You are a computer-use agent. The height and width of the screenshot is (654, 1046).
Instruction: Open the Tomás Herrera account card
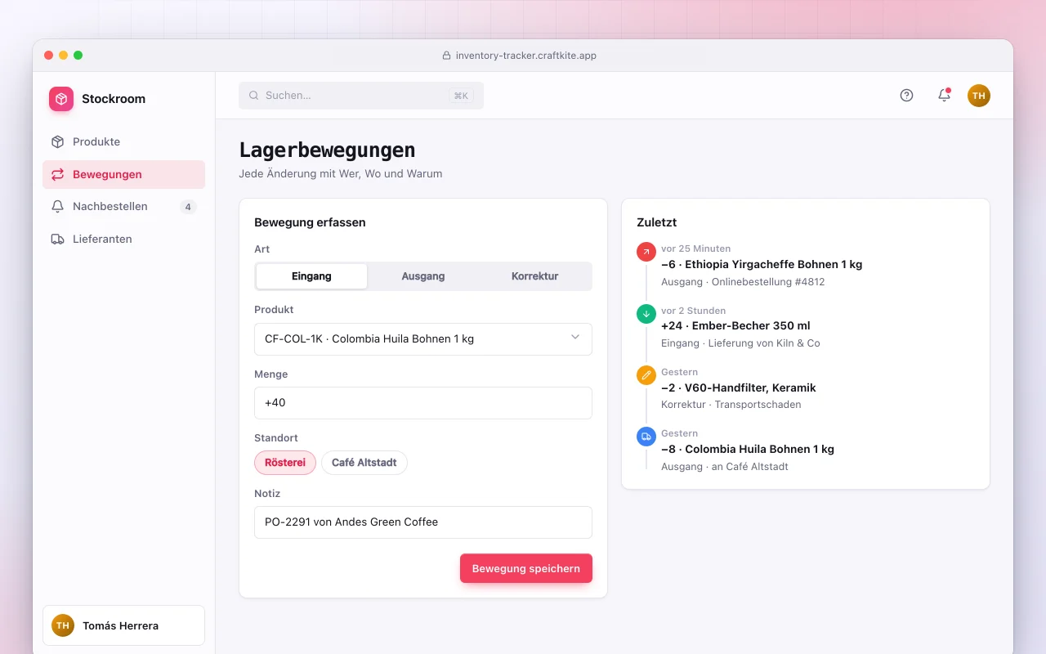[x=123, y=625]
